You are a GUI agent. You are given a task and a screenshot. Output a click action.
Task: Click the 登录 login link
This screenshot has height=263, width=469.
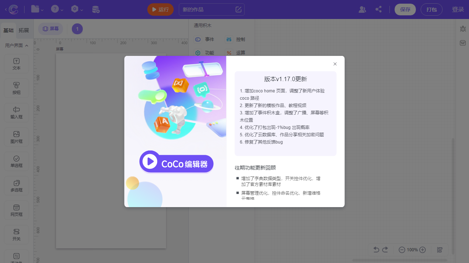pyautogui.click(x=458, y=9)
